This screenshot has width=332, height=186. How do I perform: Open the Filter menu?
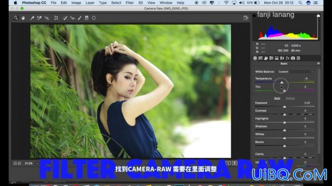[130, 3]
